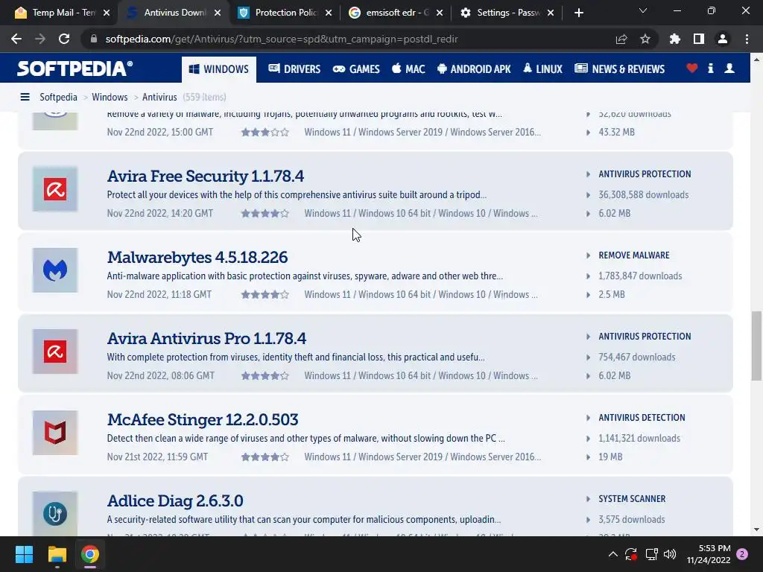Go to Windows breadcrumb link
The width and height of the screenshot is (763, 572).
pos(110,98)
